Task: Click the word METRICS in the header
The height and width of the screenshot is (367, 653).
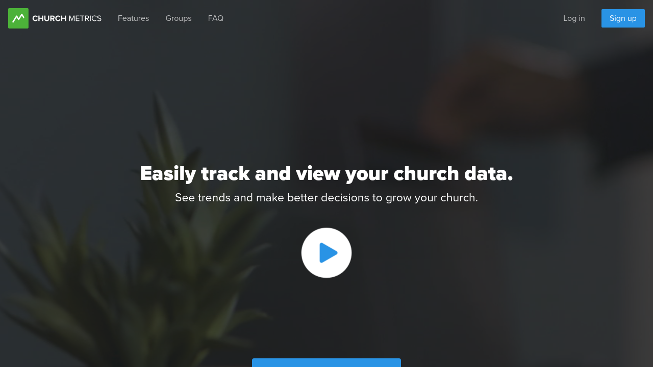Action: pyautogui.click(x=85, y=18)
